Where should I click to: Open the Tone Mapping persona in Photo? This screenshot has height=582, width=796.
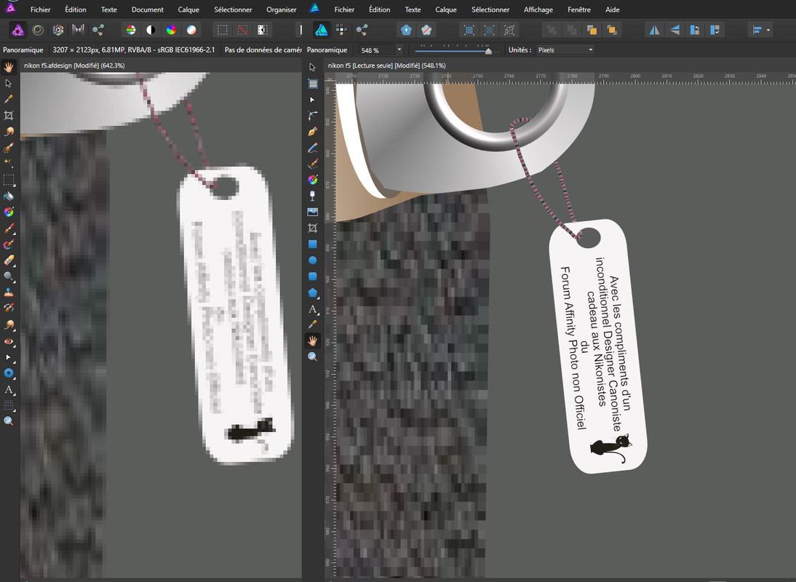pos(78,31)
